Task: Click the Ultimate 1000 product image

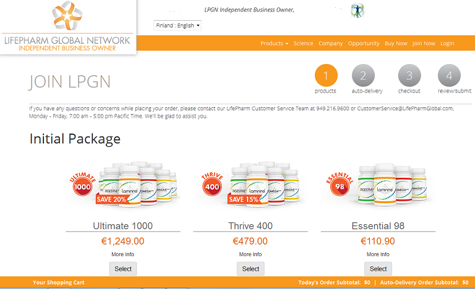Action: 123,185
